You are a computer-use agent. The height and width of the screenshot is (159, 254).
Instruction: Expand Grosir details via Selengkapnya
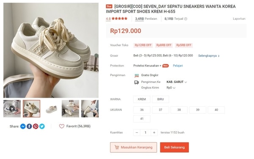(209, 56)
